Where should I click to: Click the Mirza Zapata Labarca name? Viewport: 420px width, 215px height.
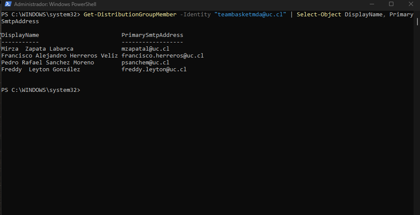click(x=37, y=49)
